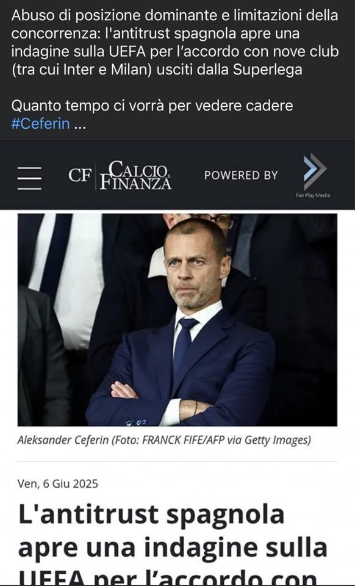This screenshot has height=586, width=355.
Task: Expand the post via the trailing ellipsis
Action: [80, 125]
